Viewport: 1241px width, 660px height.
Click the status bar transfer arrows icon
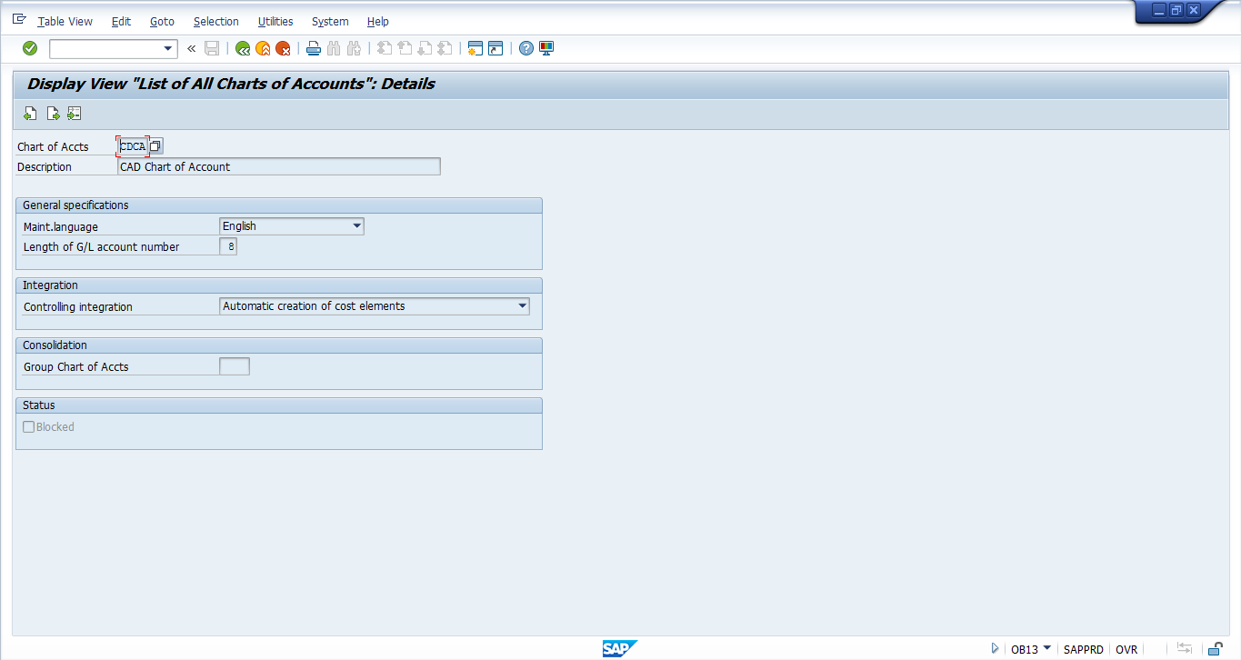click(x=1185, y=648)
